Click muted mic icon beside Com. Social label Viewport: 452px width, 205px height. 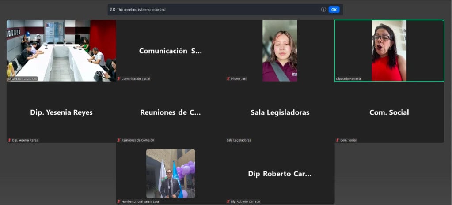coord(338,140)
